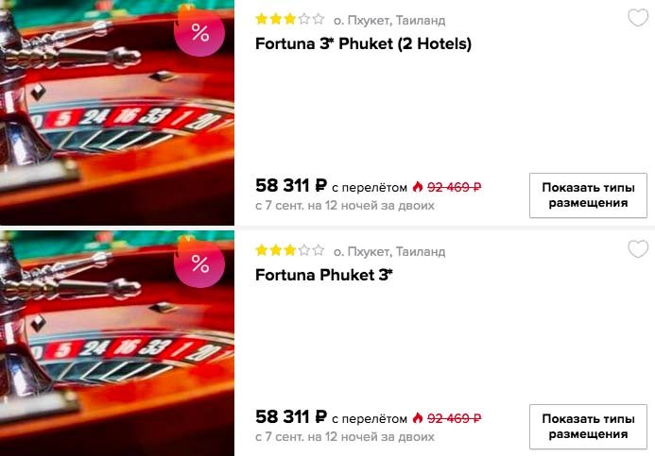Show accommodation types for Fortuna 3* Phuket (2 Hotels)

[x=588, y=195]
